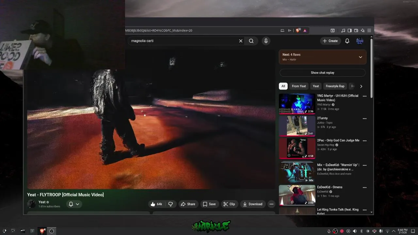Open file manager from the taskbar
418x235 pixels.
[x=23, y=231]
